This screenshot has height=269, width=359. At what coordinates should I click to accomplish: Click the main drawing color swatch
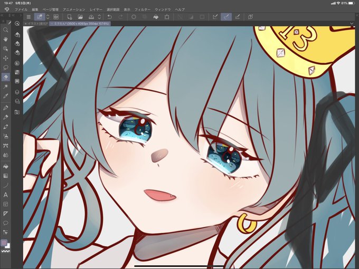click(x=4, y=243)
